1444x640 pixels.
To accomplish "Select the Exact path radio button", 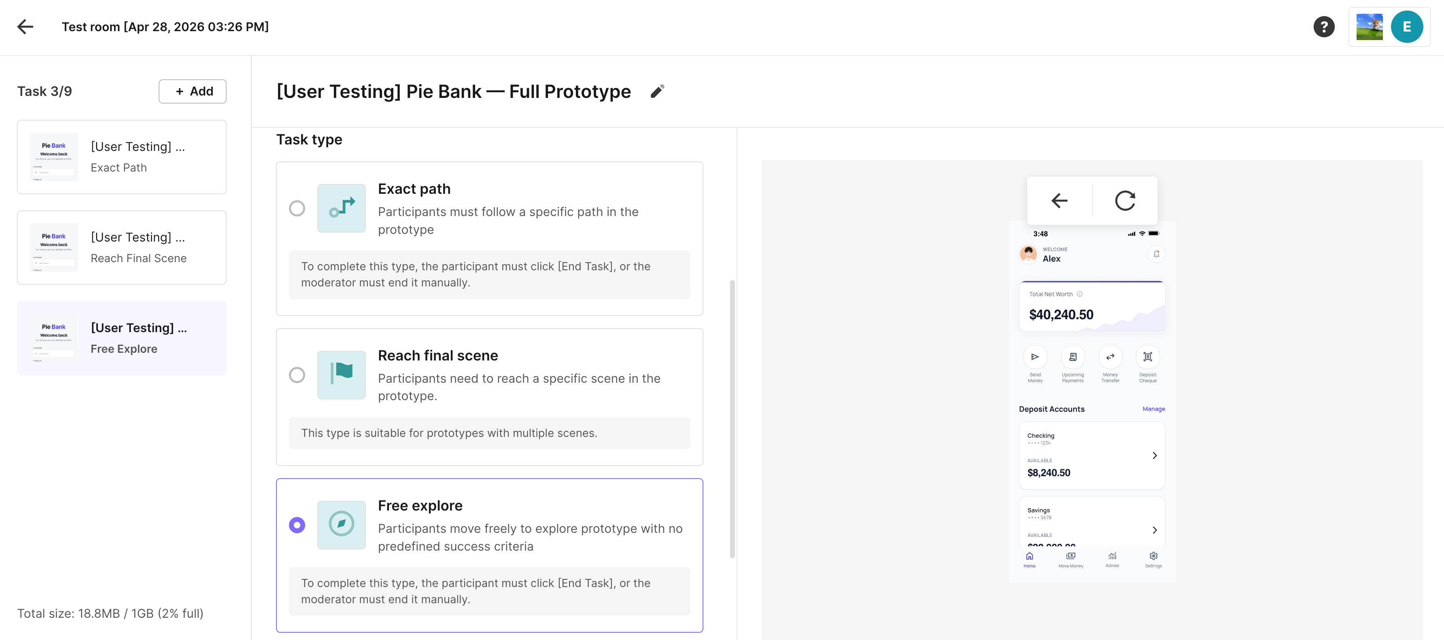I will (x=297, y=208).
